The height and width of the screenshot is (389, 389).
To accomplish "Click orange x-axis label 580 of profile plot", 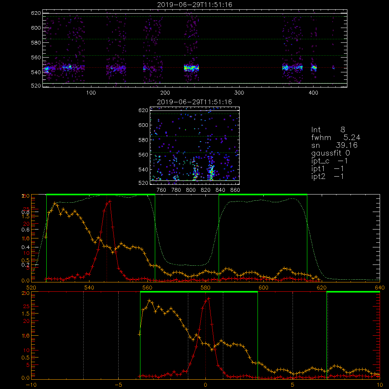I will pos(205,287).
